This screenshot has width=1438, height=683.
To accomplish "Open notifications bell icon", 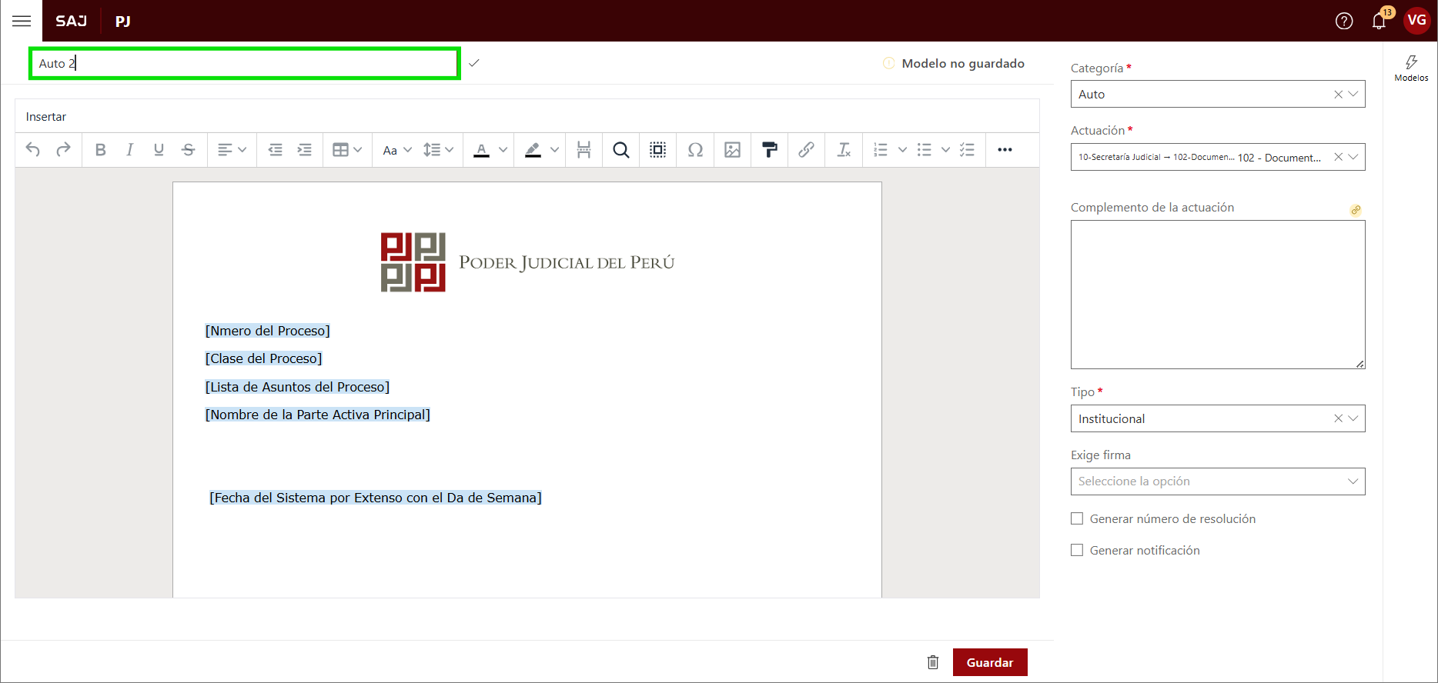I will (1379, 21).
